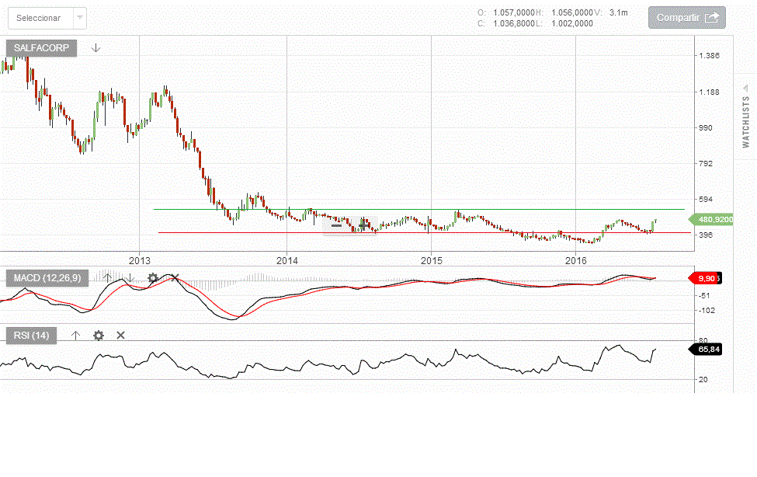Open the RSI indicator settings gear

click(98, 335)
